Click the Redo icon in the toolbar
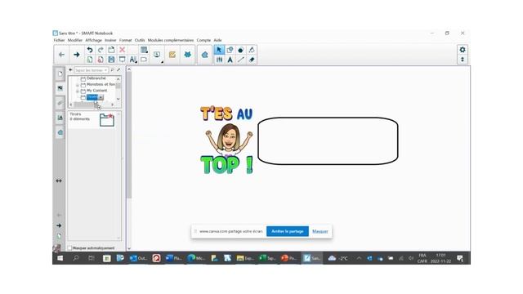The height and width of the screenshot is (294, 523). 101,50
